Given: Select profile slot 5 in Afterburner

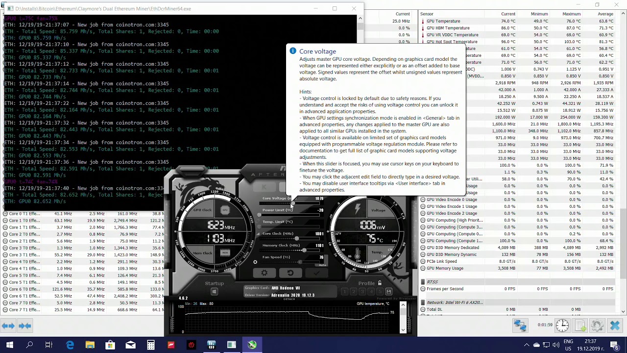Looking at the screenshot, I should [x=380, y=292].
